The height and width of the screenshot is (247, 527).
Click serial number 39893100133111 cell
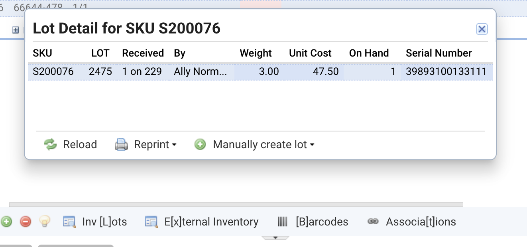click(x=446, y=72)
